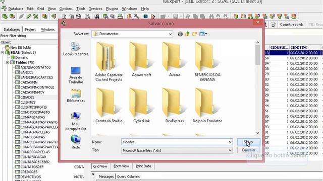Click the green plug Disconnect icon
Screen dimensions: 323x181
pos(28,16)
